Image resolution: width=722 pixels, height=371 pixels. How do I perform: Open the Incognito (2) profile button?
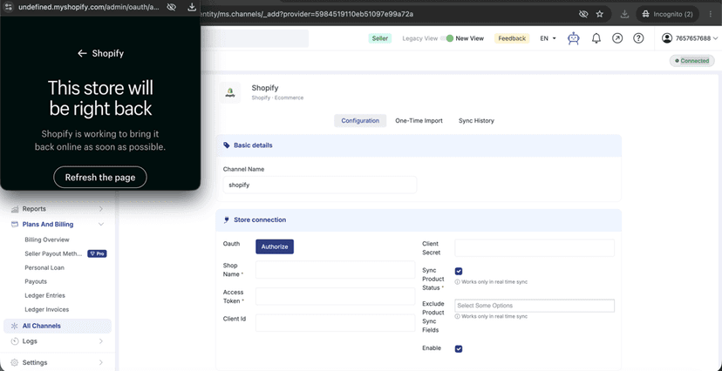667,14
